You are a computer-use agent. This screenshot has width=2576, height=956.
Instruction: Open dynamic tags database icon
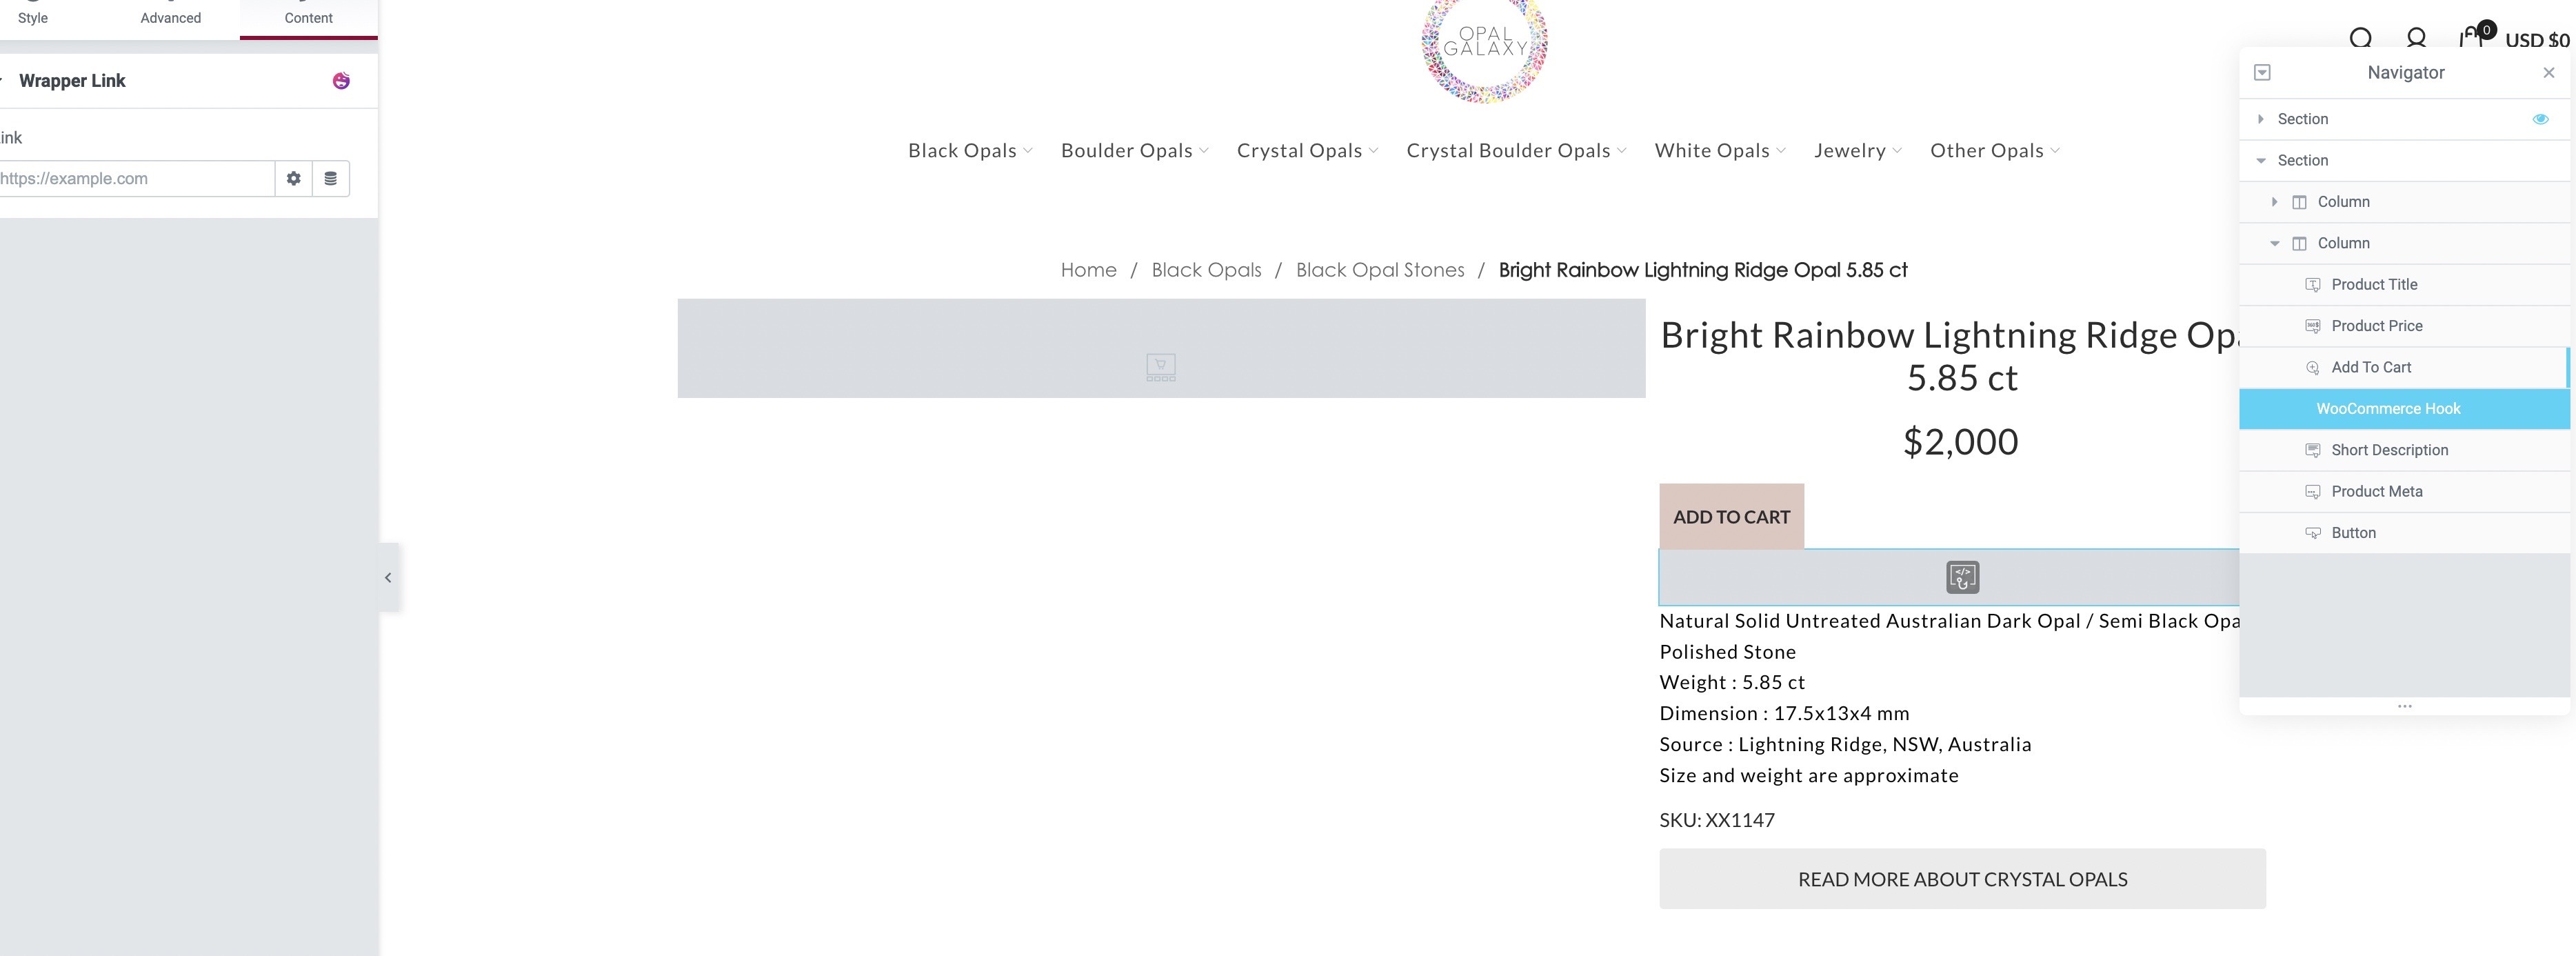pos(331,178)
